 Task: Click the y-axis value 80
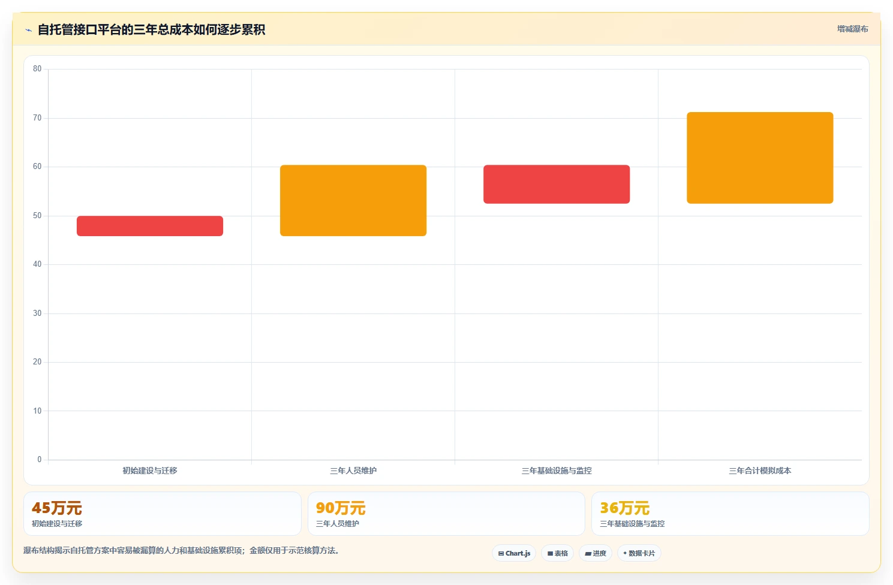pos(37,69)
